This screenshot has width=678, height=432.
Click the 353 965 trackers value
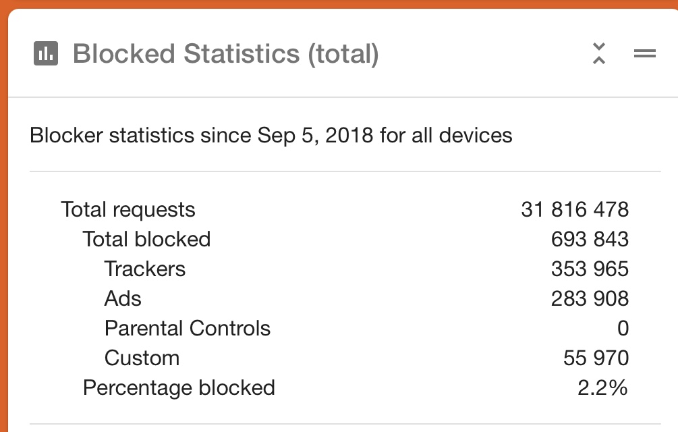(590, 269)
